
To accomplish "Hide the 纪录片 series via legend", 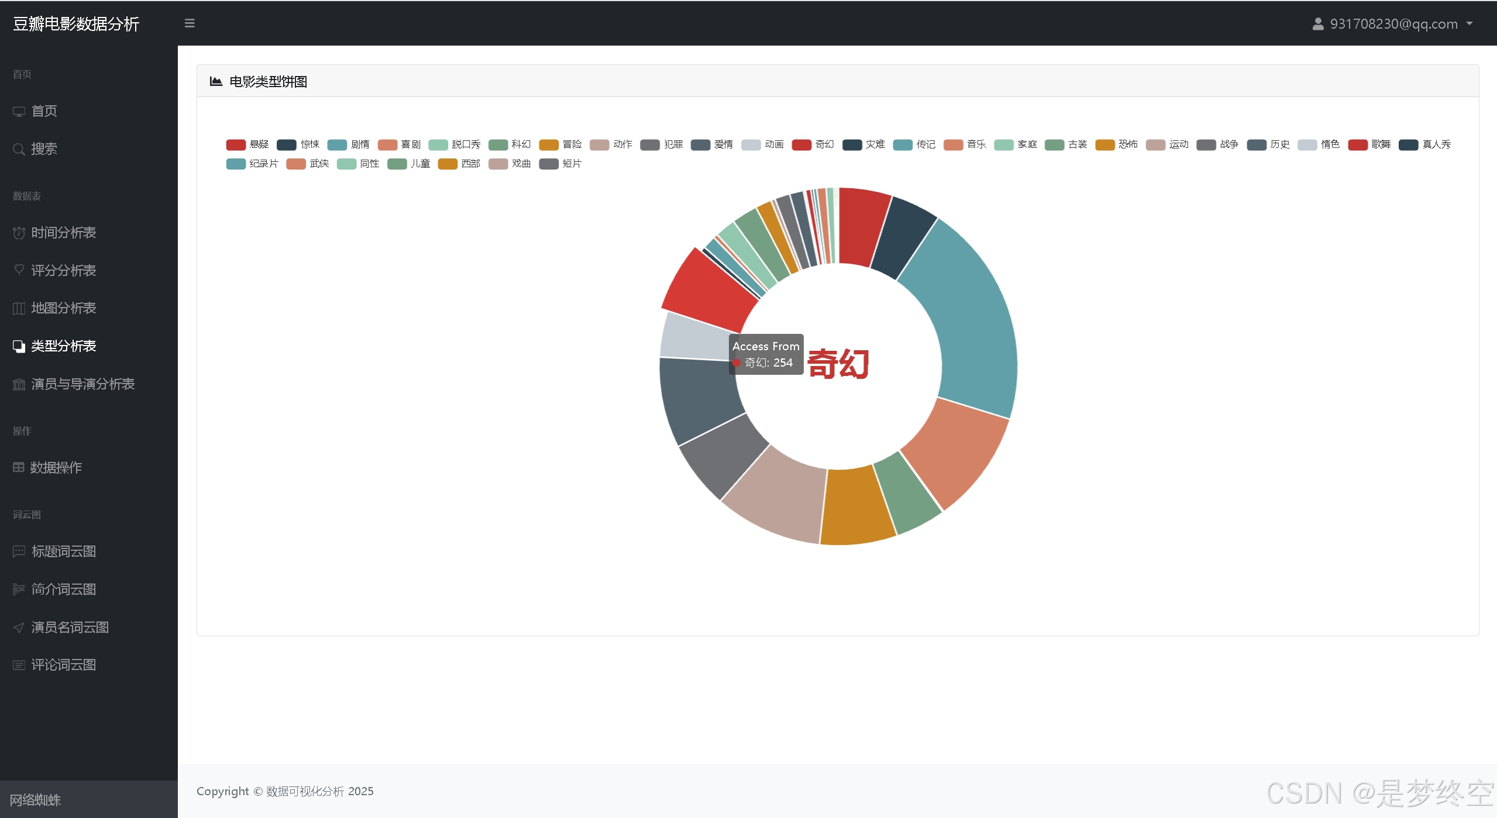I will [263, 164].
